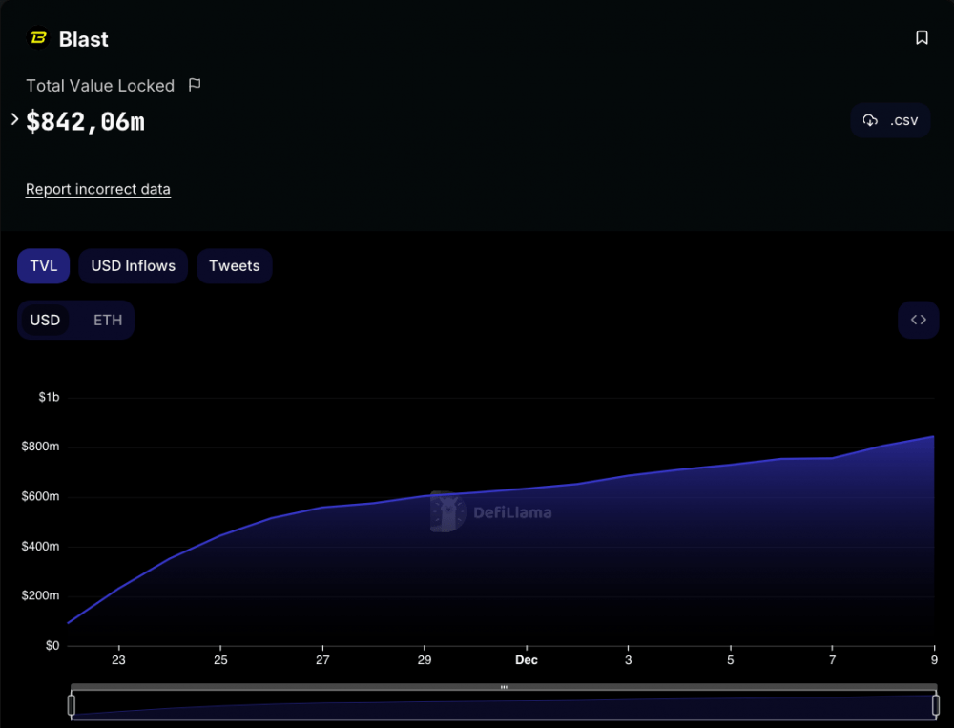Grab the left range slider handle
This screenshot has width=954, height=728.
(x=72, y=705)
